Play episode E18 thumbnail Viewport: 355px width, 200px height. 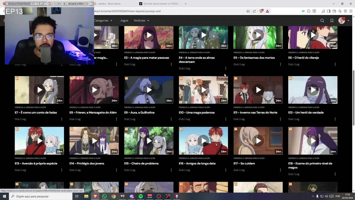coord(313,141)
